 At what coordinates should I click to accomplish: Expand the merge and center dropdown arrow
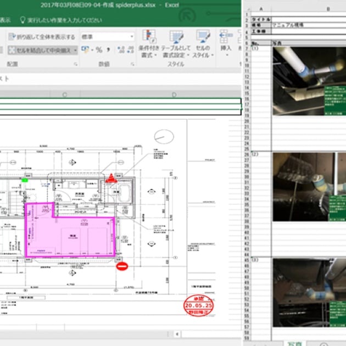point(75,50)
